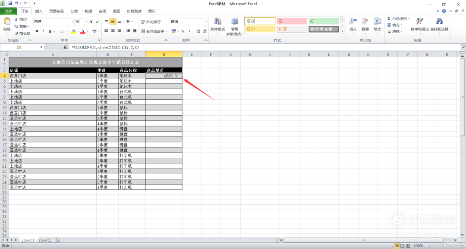466x249 pixels.
Task: Click the Paste (粘贴) clipboard icon
Action: tap(6, 22)
